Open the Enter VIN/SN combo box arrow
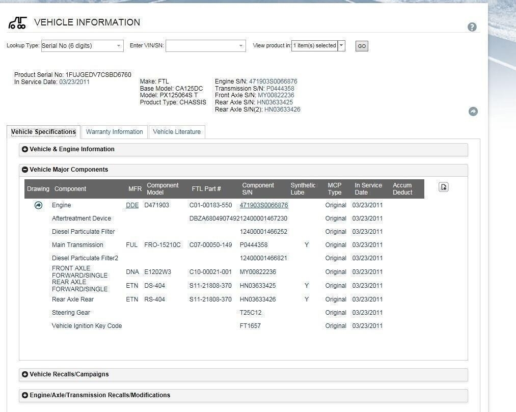This screenshot has height=412, width=516. point(241,46)
